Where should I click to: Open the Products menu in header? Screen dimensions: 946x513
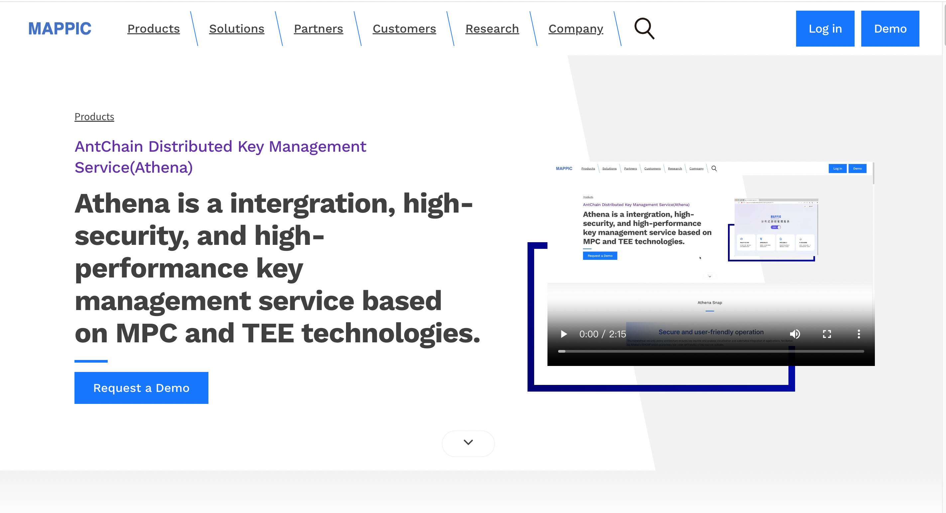154,29
